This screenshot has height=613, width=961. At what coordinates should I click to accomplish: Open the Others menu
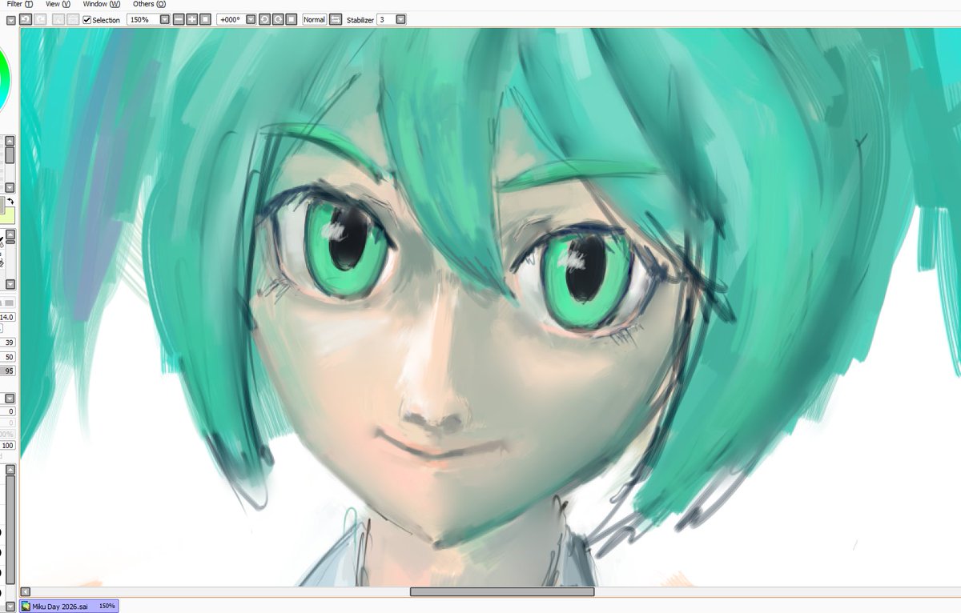pyautogui.click(x=150, y=4)
